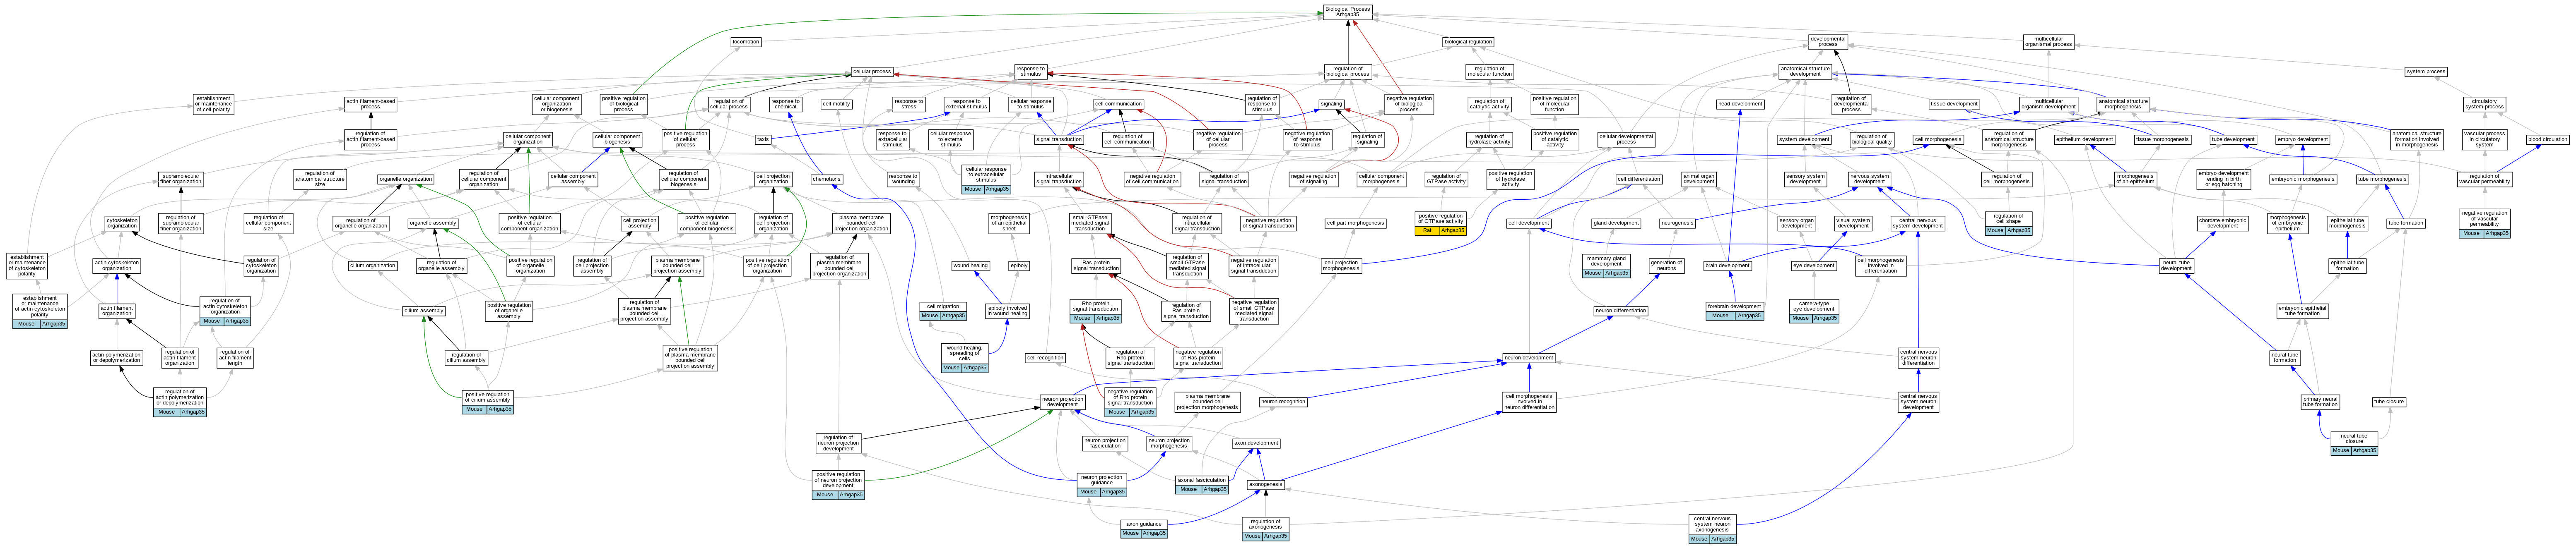Image resolution: width=2576 pixels, height=548 pixels.
Task: Select the response to stress node
Action: (x=908, y=104)
